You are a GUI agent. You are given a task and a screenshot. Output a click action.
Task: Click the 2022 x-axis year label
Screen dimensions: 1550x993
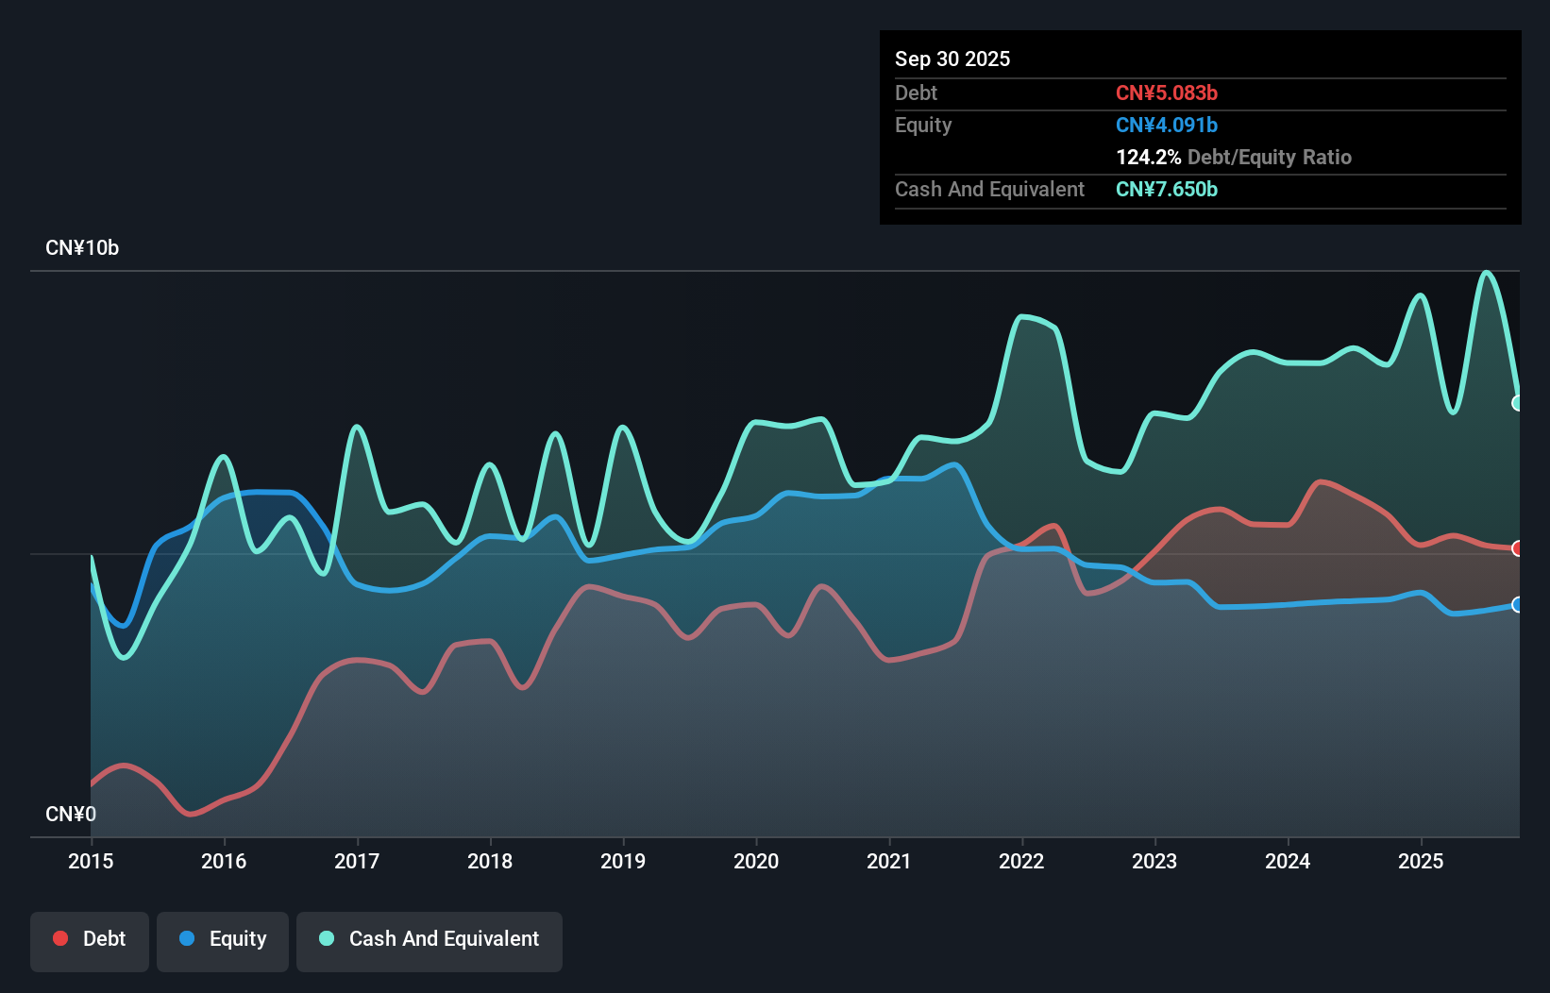coord(1021,861)
